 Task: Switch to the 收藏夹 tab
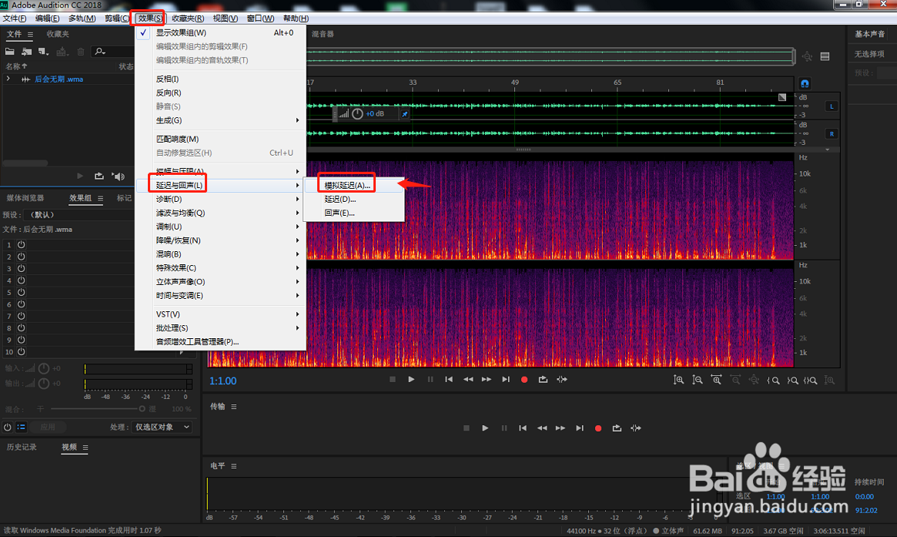coord(58,35)
